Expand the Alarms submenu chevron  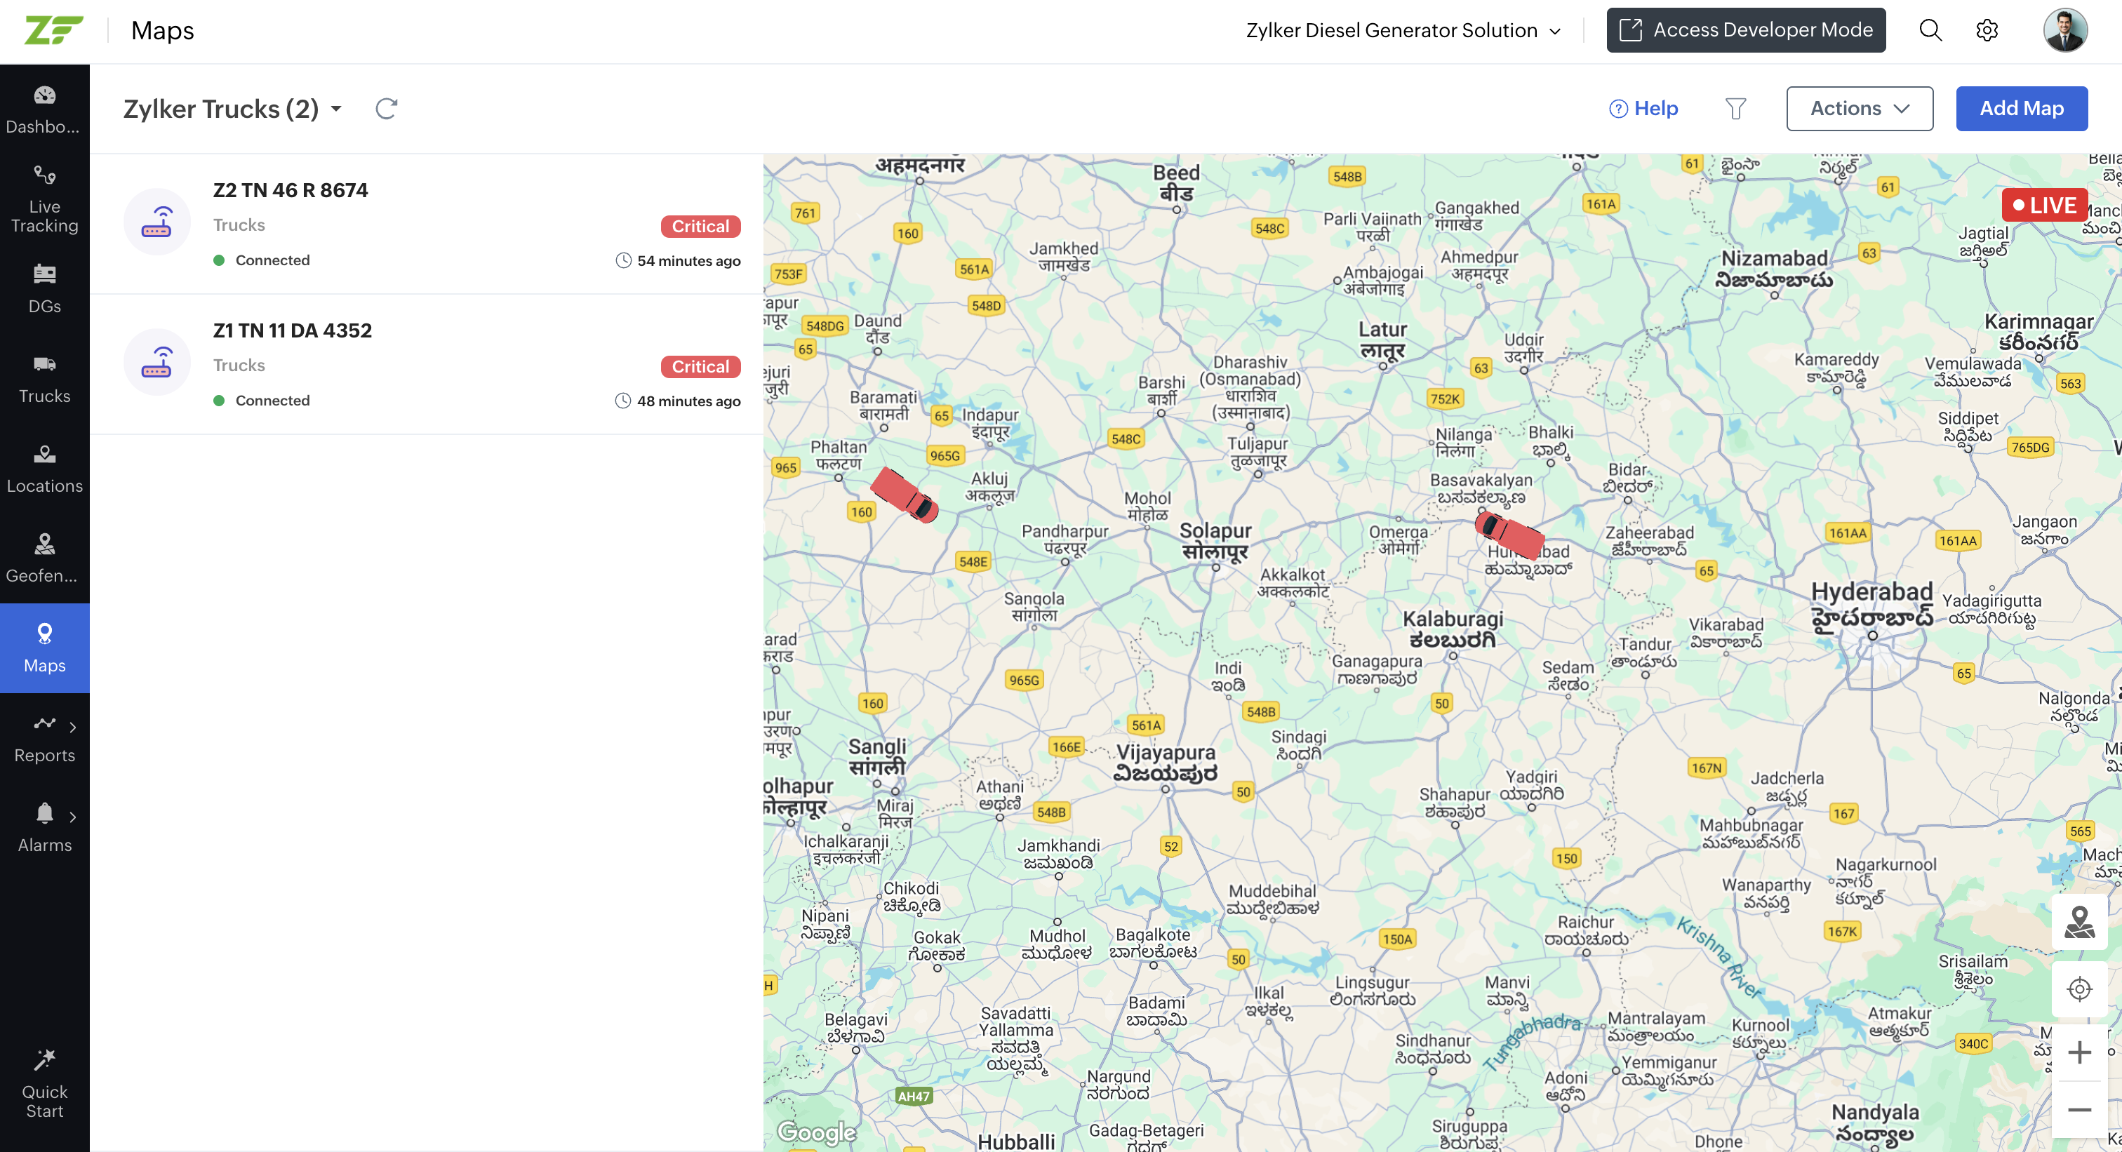[72, 816]
